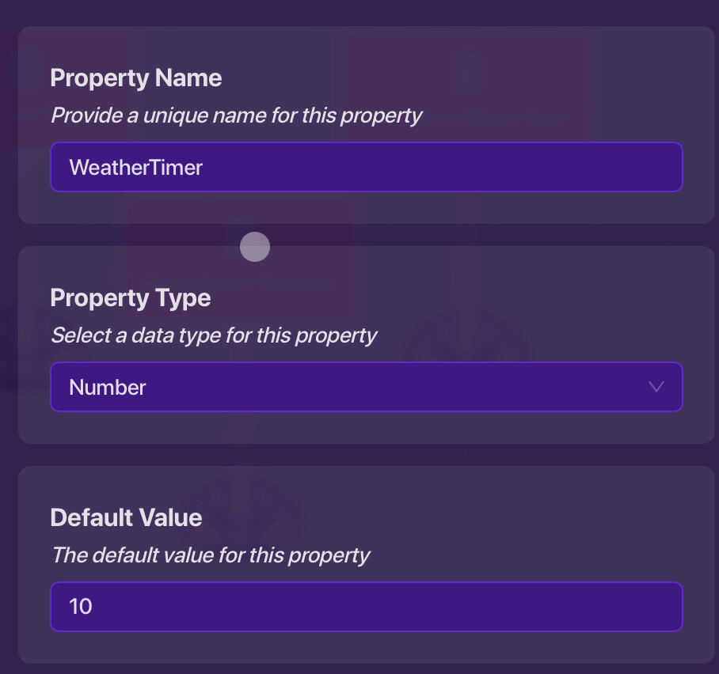Viewport: 719px width, 674px height.
Task: Click "Provide a unique name" hint text
Action: [x=236, y=115]
